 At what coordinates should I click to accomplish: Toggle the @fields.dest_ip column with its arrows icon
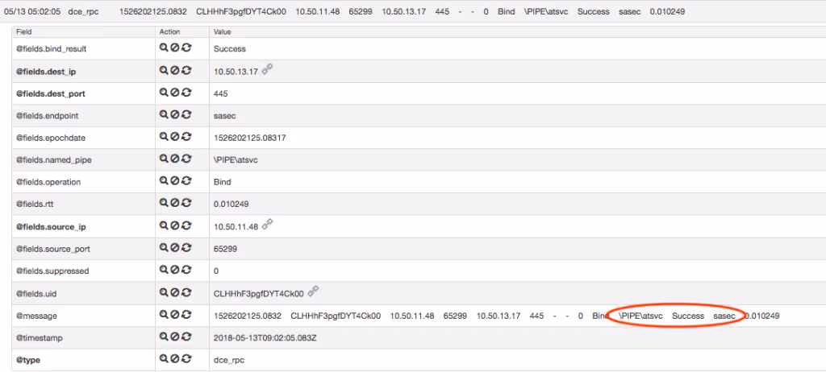pyautogui.click(x=186, y=70)
